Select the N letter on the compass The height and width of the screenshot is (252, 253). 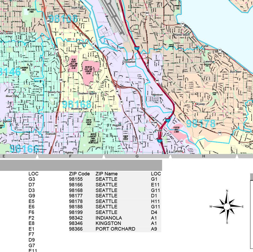pyautogui.click(x=227, y=191)
